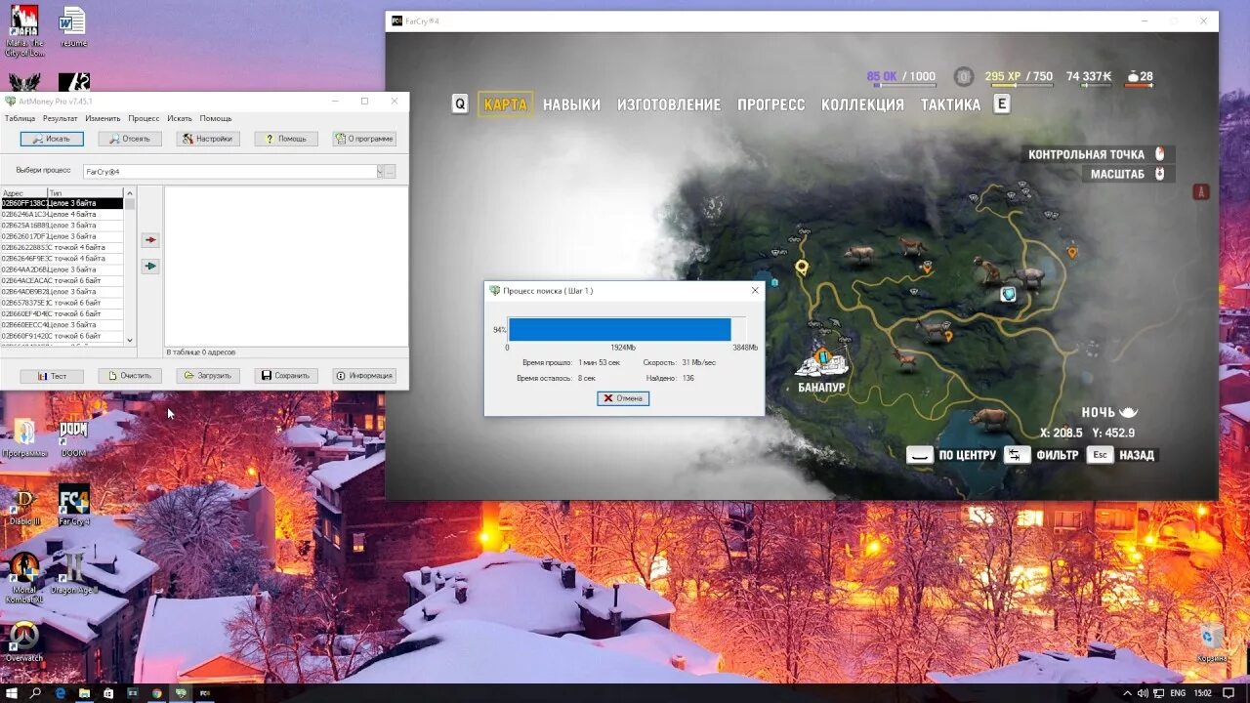This screenshot has width=1250, height=703.
Task: Switch to the ТАКТИКА tab
Action: (x=950, y=104)
